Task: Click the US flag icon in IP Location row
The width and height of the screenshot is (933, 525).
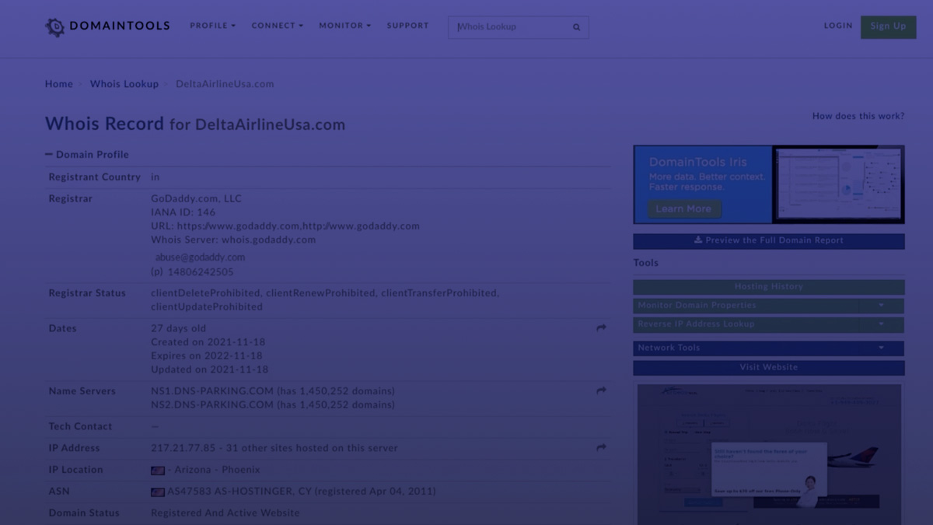Action: click(x=158, y=471)
